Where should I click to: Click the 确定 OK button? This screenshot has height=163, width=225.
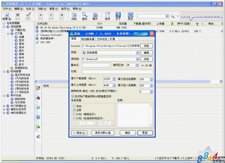(128, 133)
